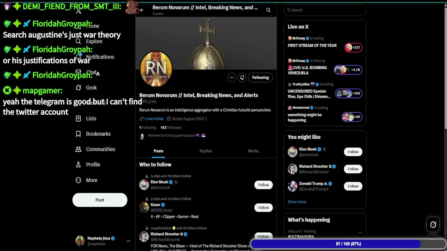Open the three-dots menu on Rerum Novarum profile
The width and height of the screenshot is (447, 251).
point(232,77)
